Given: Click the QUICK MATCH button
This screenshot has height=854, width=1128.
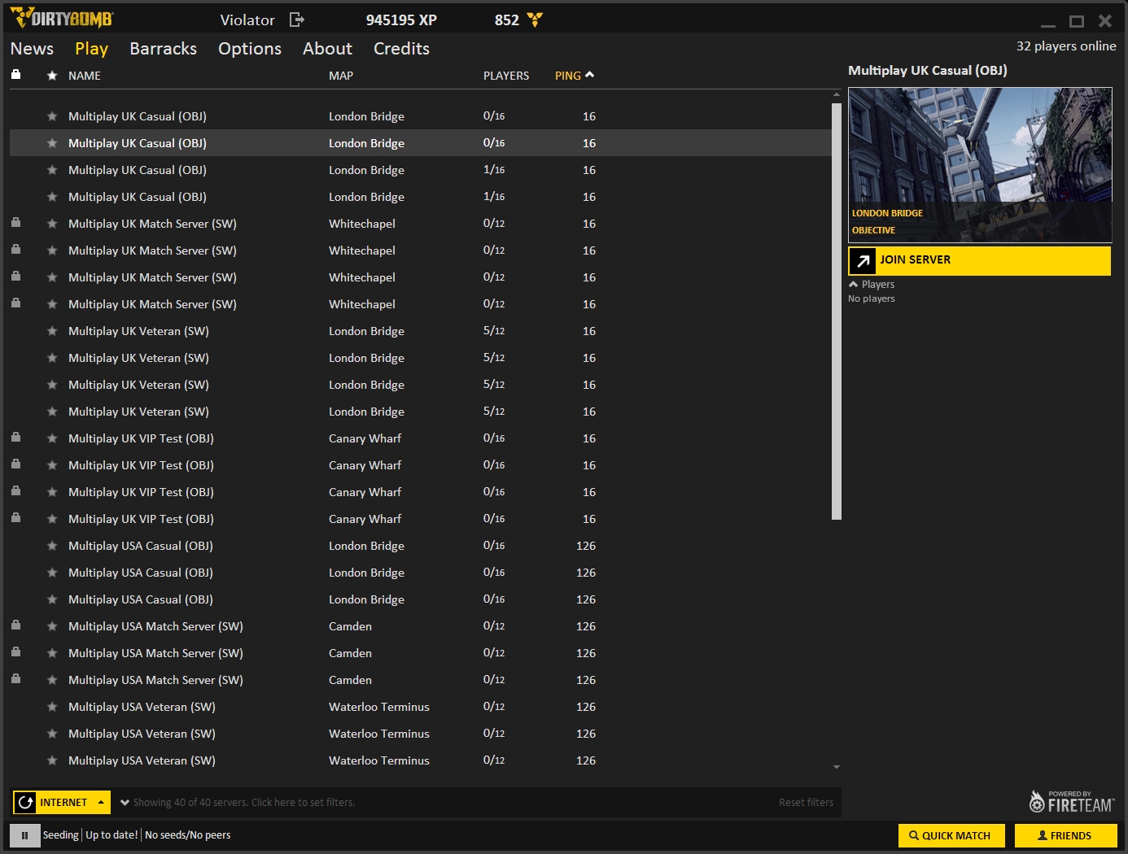Looking at the screenshot, I should point(951,835).
